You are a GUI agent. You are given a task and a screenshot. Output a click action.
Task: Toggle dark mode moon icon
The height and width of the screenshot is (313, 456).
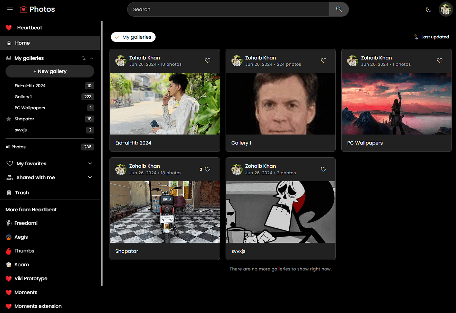pyautogui.click(x=429, y=9)
